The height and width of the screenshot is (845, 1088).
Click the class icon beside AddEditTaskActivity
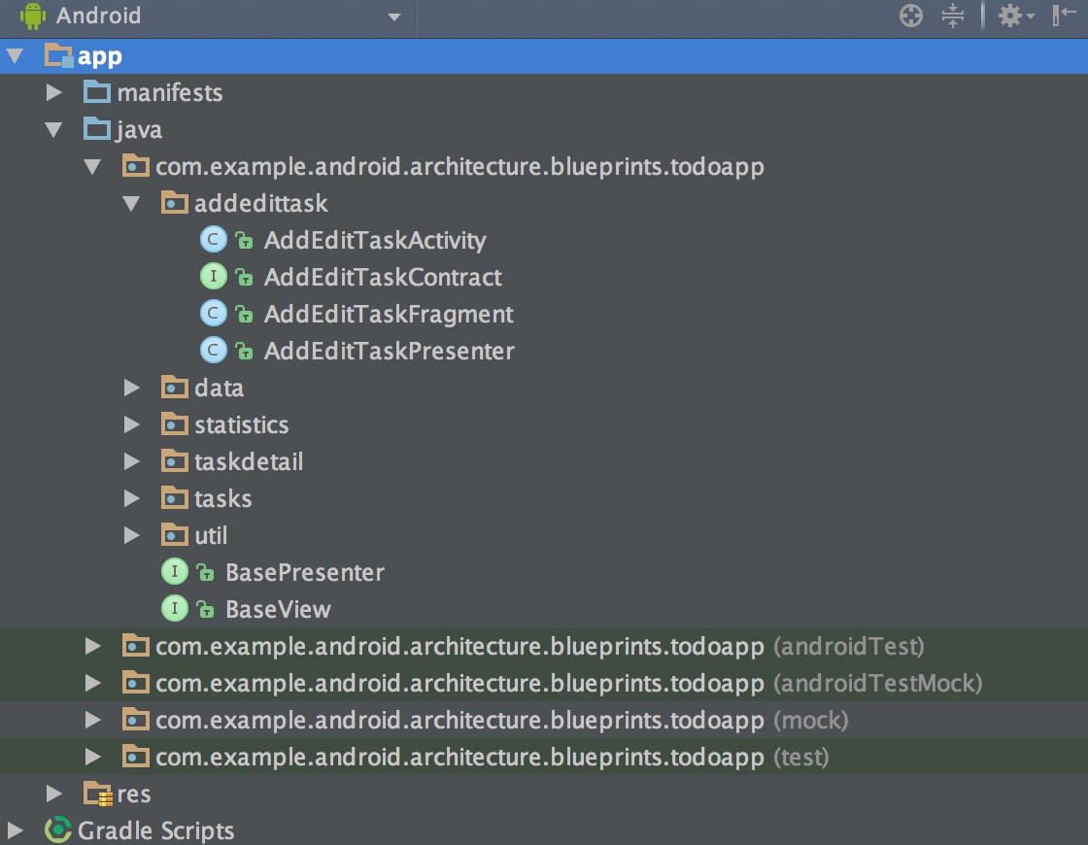coord(213,240)
